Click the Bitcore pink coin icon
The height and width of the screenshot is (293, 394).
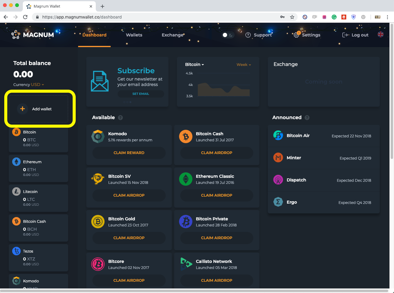pyautogui.click(x=98, y=264)
